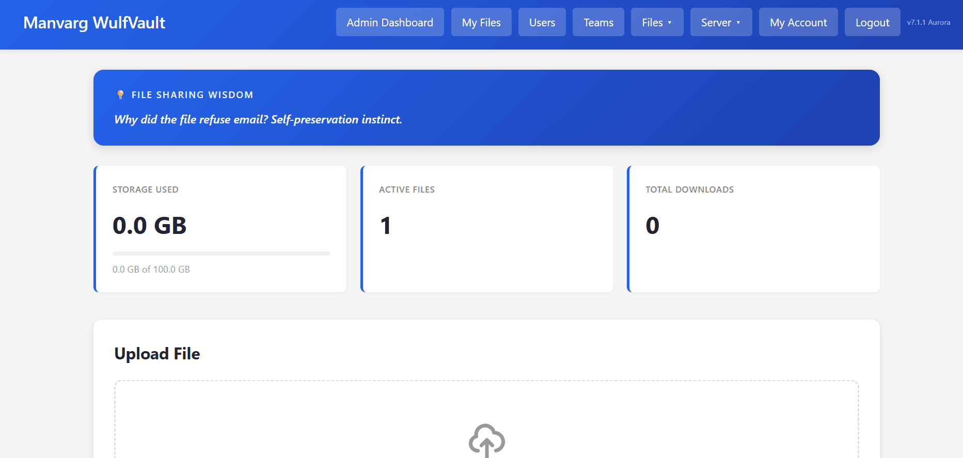Click the lightbulb icon beside File Sharing Wisdom
This screenshot has height=458, width=963.
[x=120, y=94]
